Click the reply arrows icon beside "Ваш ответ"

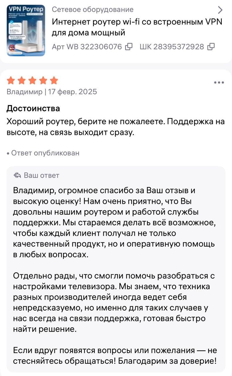17,176
